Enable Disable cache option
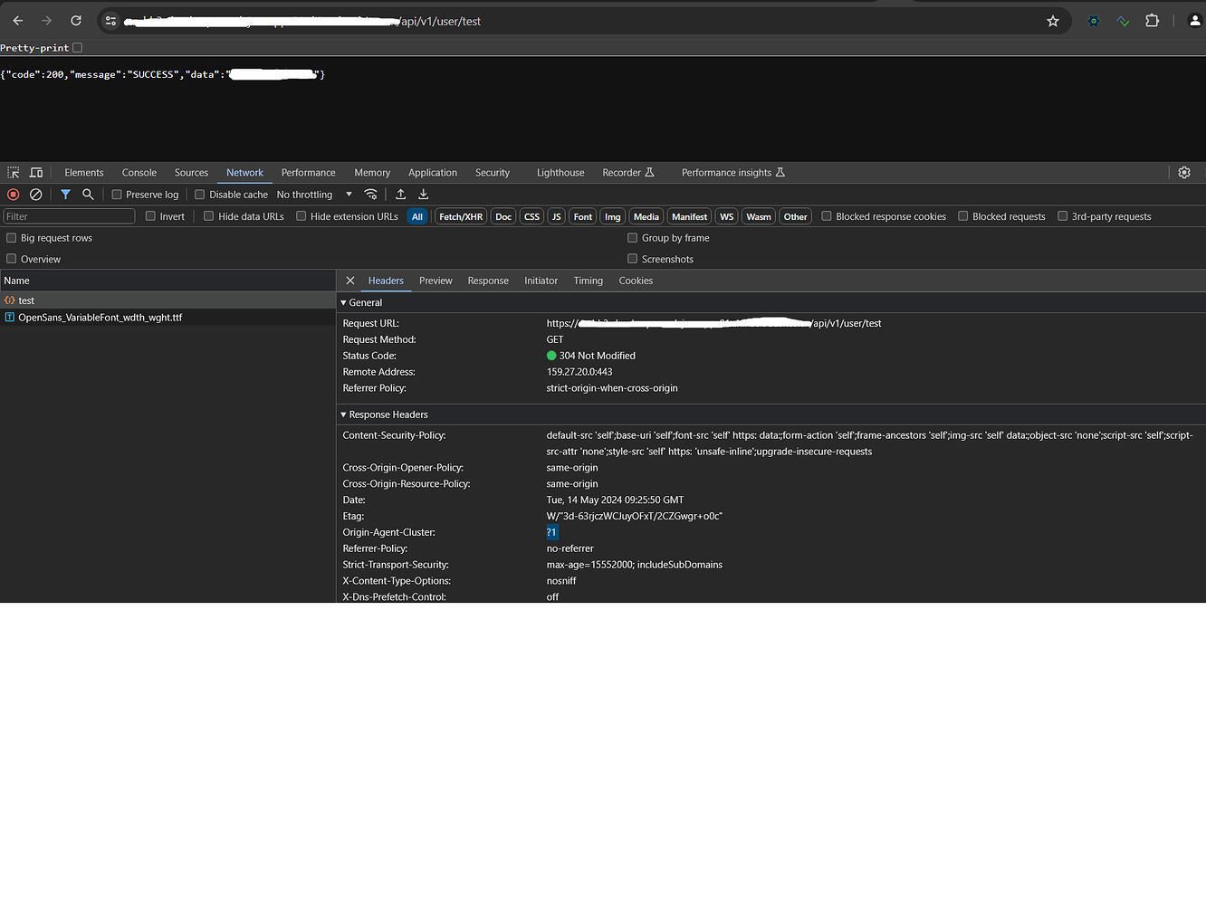This screenshot has width=1206, height=905. 199,194
